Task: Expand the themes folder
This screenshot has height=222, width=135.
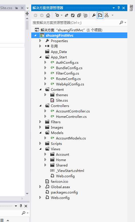Action: [x=45, y=95]
